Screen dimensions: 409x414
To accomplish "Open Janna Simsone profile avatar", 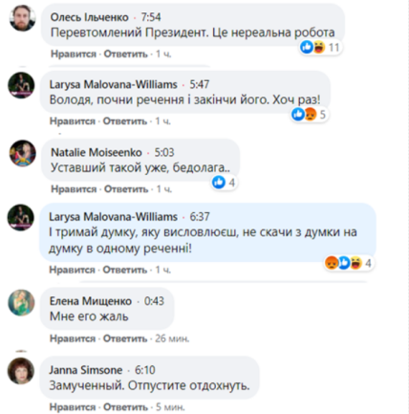I will 21,371.
